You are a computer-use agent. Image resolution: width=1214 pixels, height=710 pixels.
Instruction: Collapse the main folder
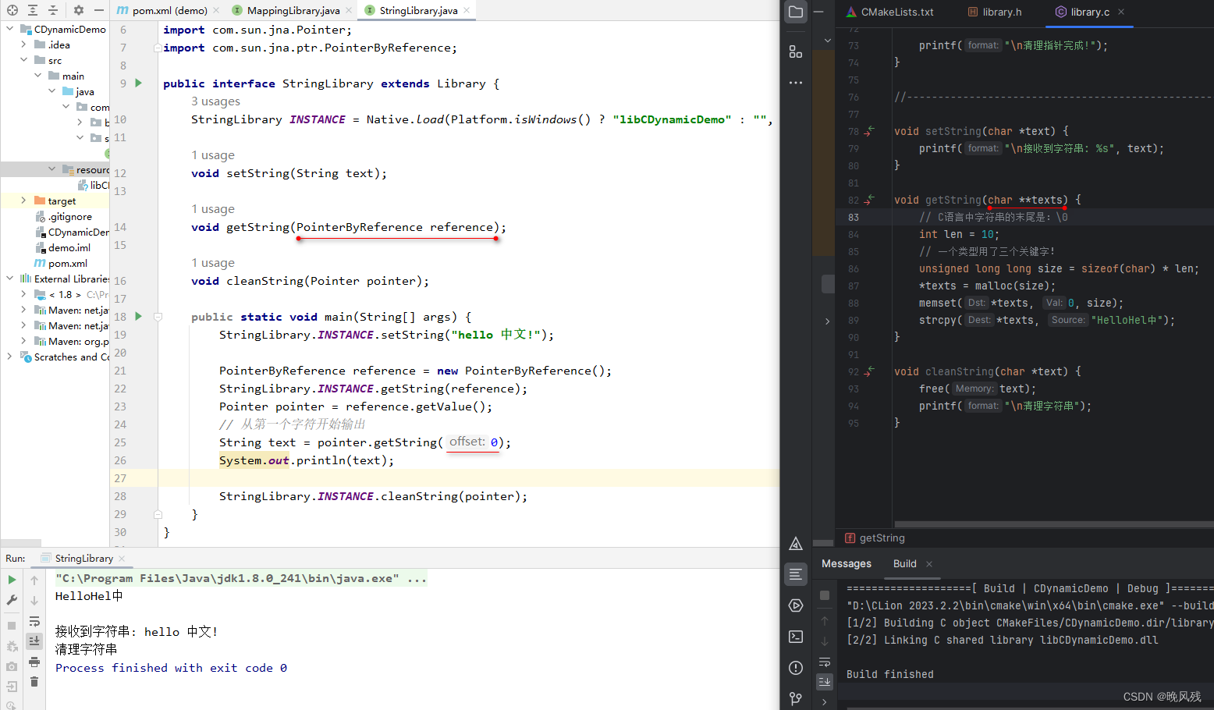pyautogui.click(x=37, y=76)
